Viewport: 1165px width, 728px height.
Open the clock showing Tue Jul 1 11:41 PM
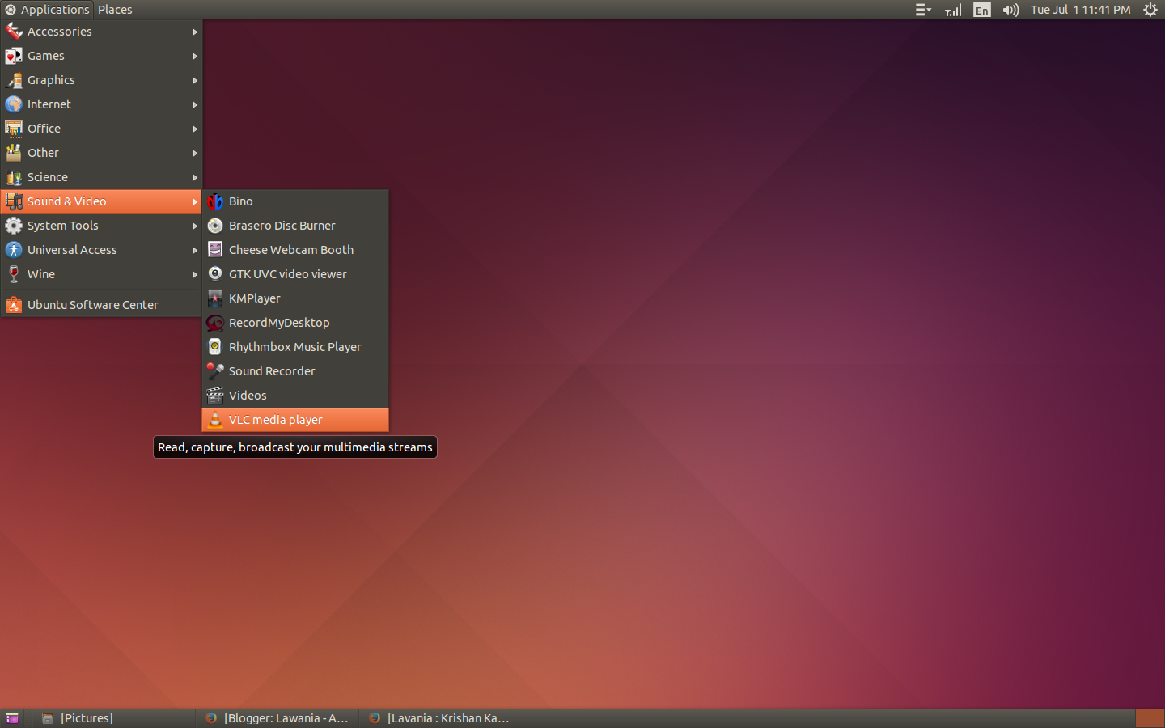click(x=1080, y=10)
